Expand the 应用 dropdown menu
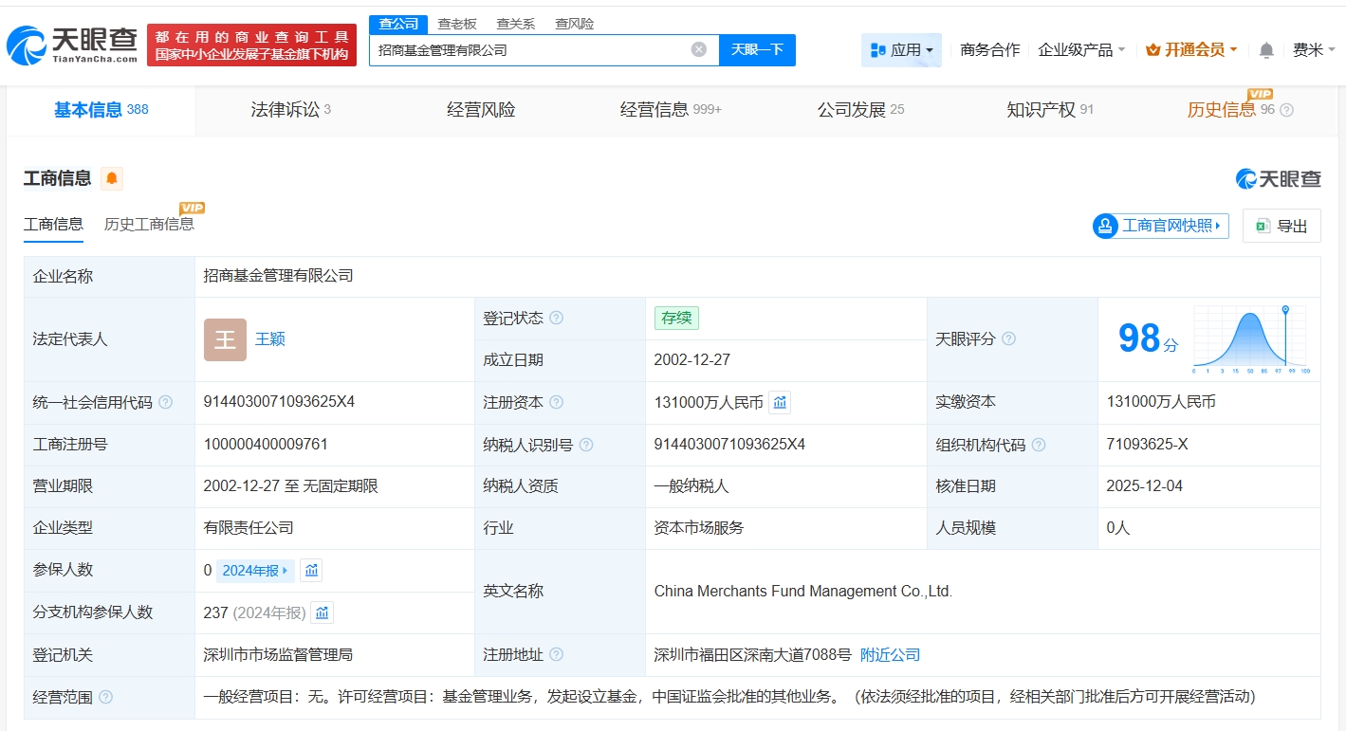Viewport: 1346px width, 731px height. (901, 50)
